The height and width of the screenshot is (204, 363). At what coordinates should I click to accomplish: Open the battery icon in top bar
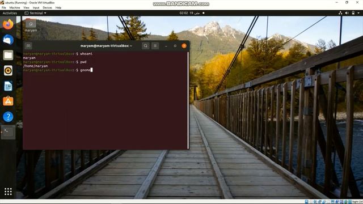[x=353, y=13]
